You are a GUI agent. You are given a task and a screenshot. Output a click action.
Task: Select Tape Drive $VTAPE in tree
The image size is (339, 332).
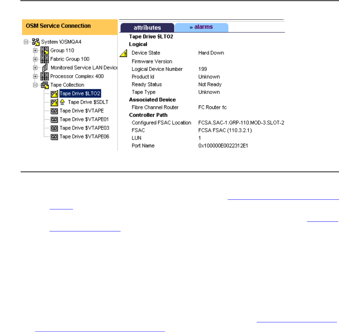[82, 111]
